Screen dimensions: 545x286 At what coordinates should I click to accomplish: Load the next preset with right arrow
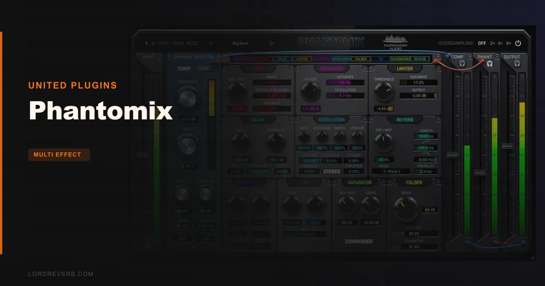[x=272, y=44]
